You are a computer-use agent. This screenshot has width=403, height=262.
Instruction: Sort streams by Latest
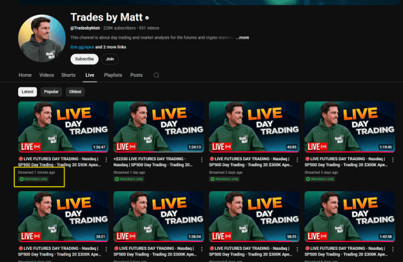point(28,92)
